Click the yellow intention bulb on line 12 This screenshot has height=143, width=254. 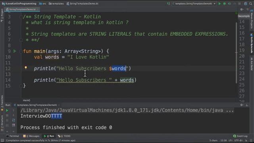(x=26, y=68)
